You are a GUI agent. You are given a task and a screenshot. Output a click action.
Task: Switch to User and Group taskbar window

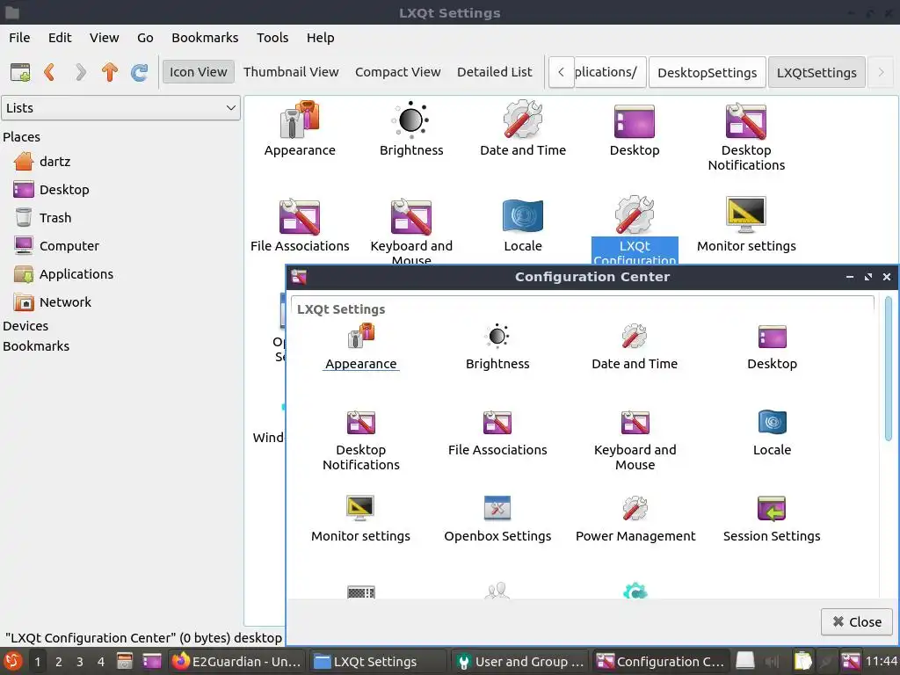(x=520, y=661)
